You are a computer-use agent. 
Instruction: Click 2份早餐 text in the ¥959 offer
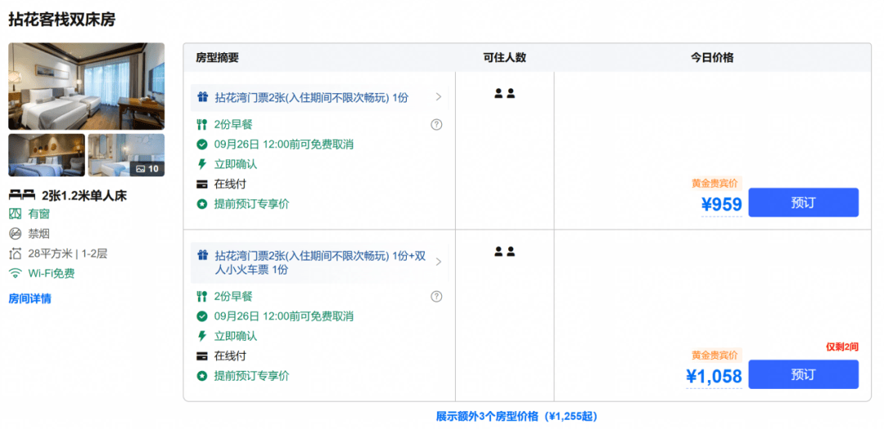pyautogui.click(x=233, y=124)
